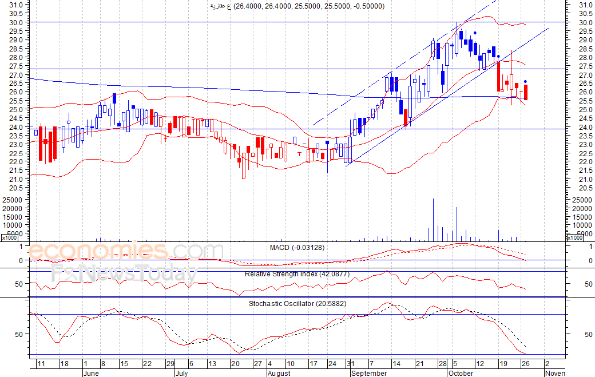The width and height of the screenshot is (595, 377).
Task: Click date label 29 on time axis
Action: pos(170,364)
